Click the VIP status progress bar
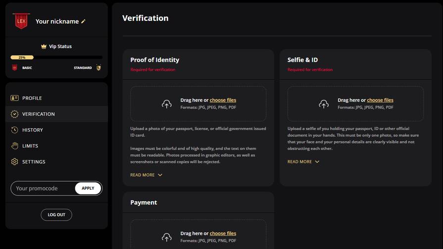443x249 pixels. [x=56, y=57]
